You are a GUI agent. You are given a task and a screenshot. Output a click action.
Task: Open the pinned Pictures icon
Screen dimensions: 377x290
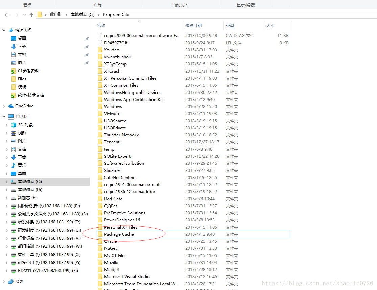pyautogui.click(x=14, y=63)
